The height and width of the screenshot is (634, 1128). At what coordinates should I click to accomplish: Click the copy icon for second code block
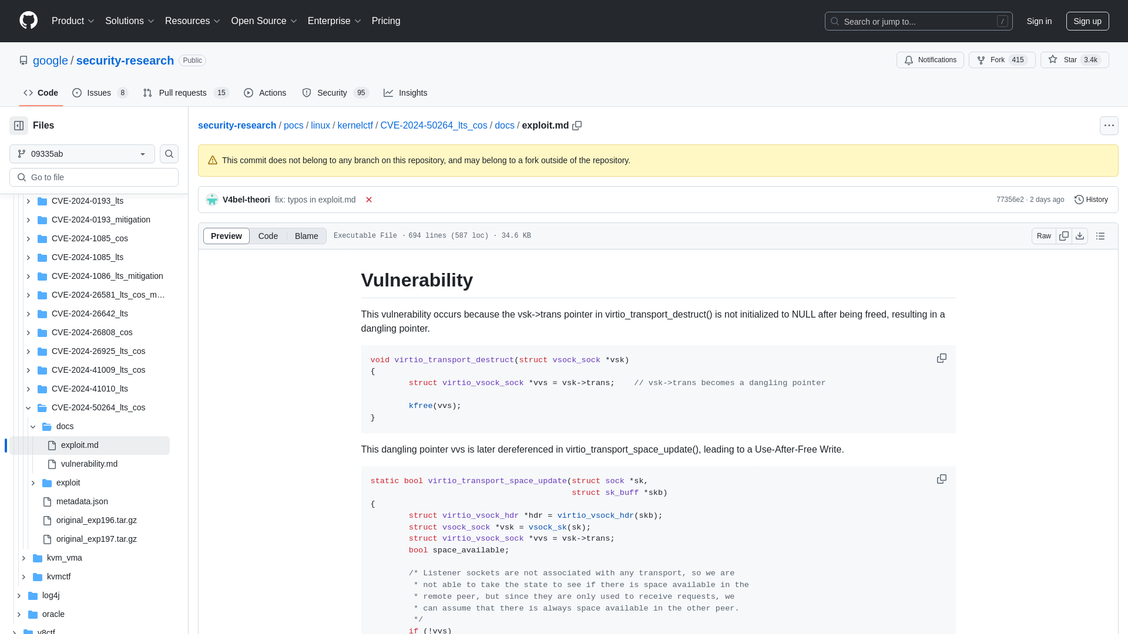[x=941, y=478]
